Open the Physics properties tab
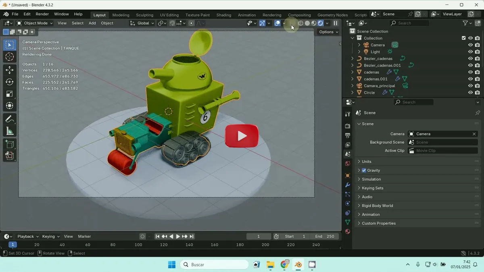Screen dimensions: 484x272 (348, 203)
